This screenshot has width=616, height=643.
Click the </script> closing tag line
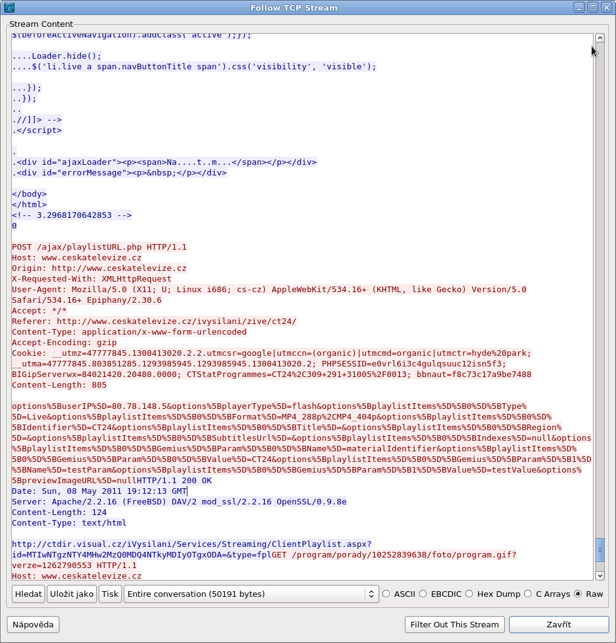tap(37, 130)
